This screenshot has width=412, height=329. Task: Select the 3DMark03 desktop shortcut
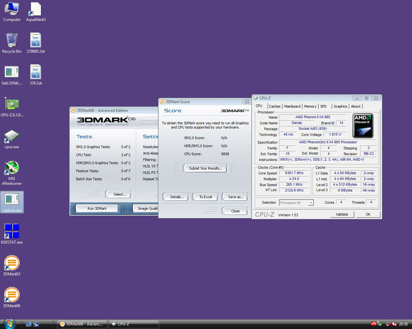point(12,266)
